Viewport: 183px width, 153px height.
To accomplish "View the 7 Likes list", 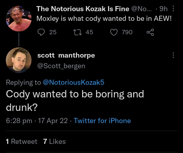I will pos(54,142).
